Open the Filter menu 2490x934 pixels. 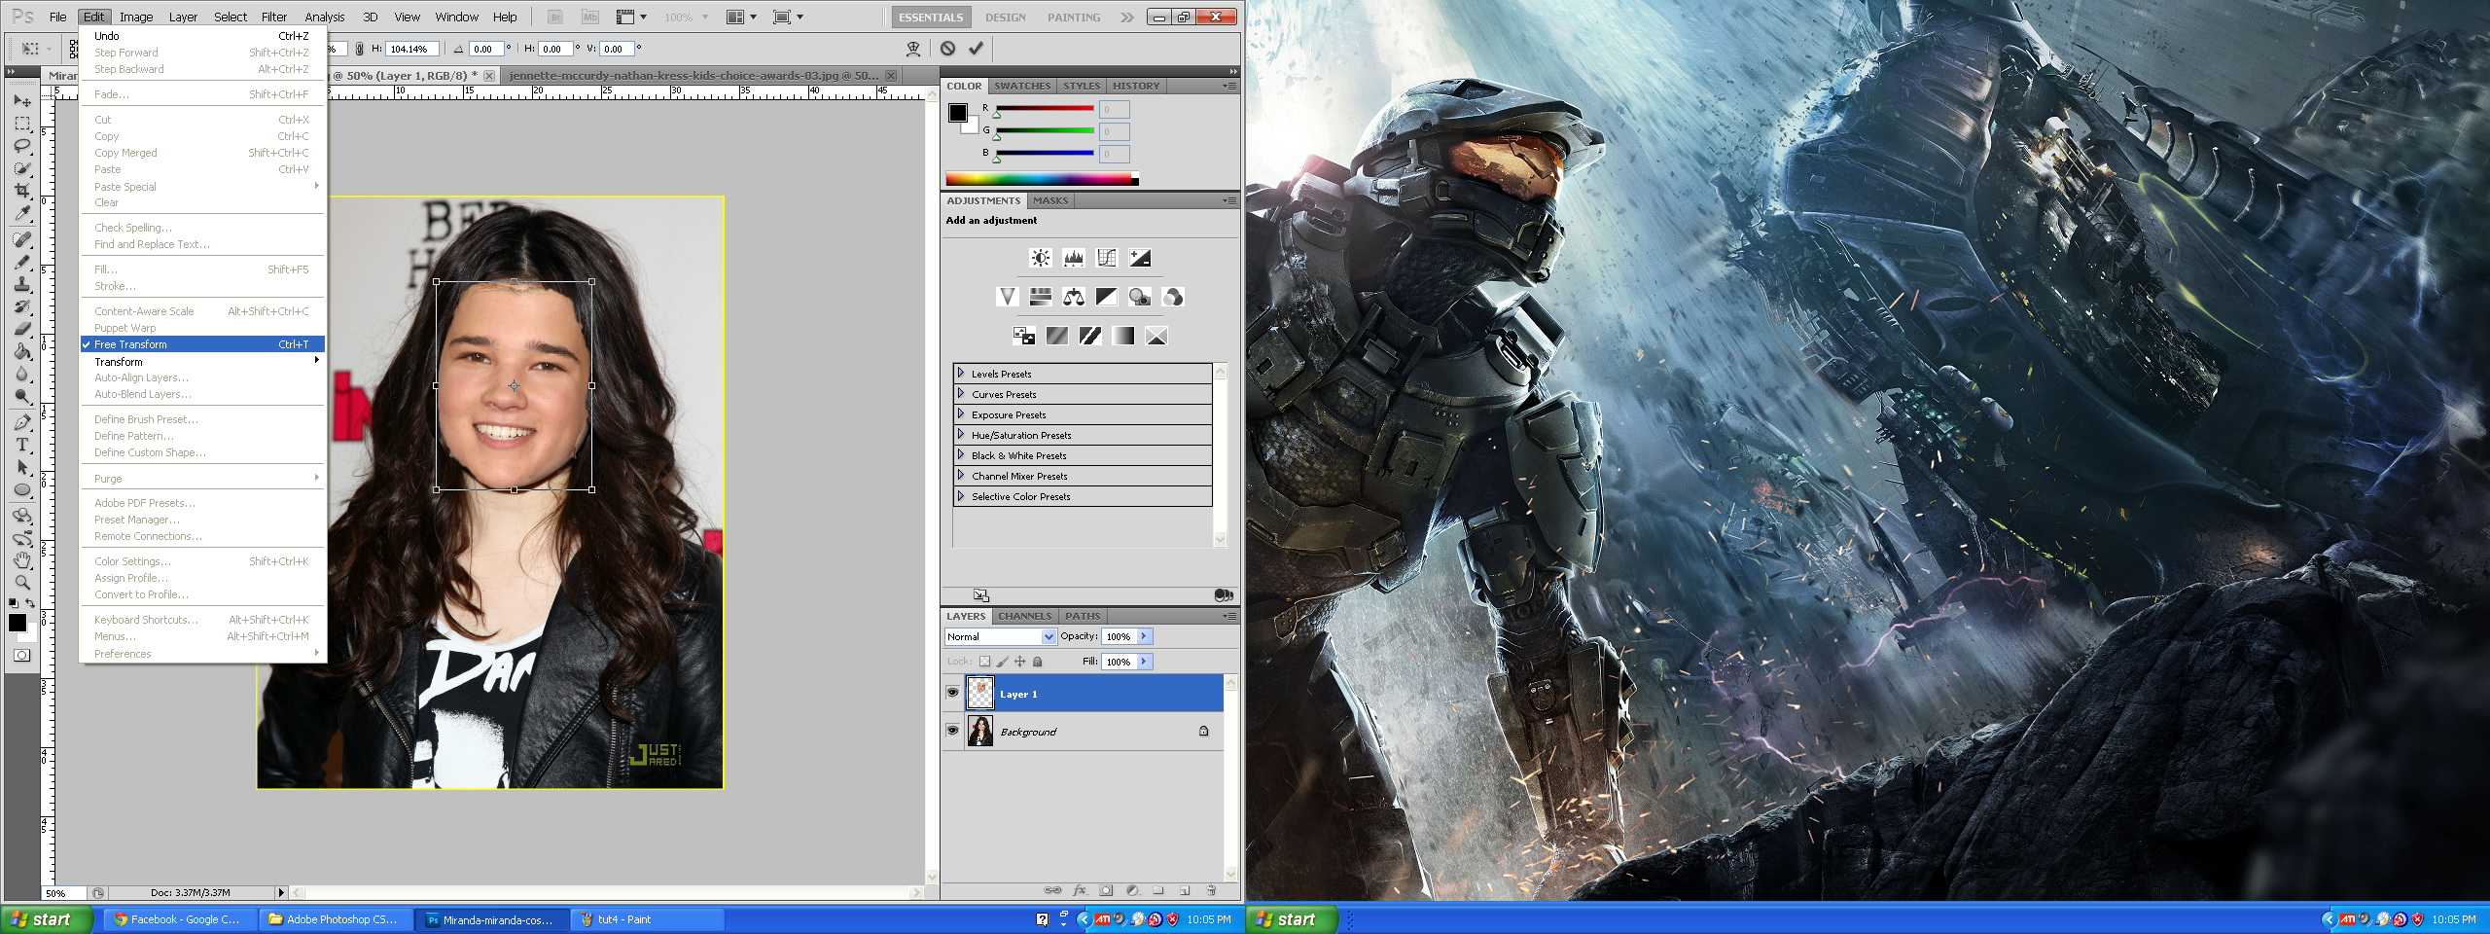click(274, 17)
